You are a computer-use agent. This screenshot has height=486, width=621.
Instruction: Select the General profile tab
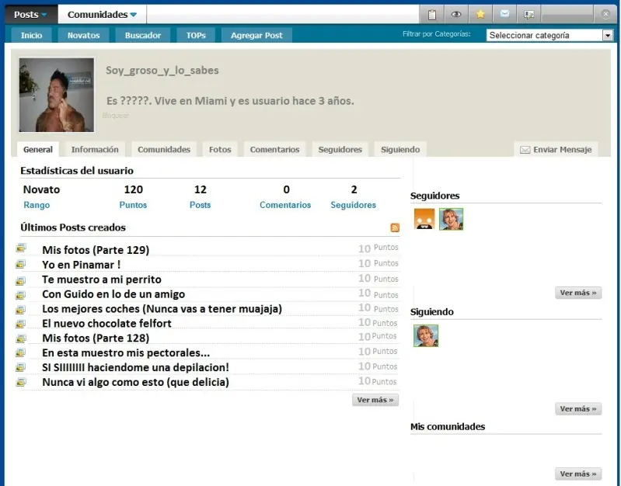click(38, 150)
